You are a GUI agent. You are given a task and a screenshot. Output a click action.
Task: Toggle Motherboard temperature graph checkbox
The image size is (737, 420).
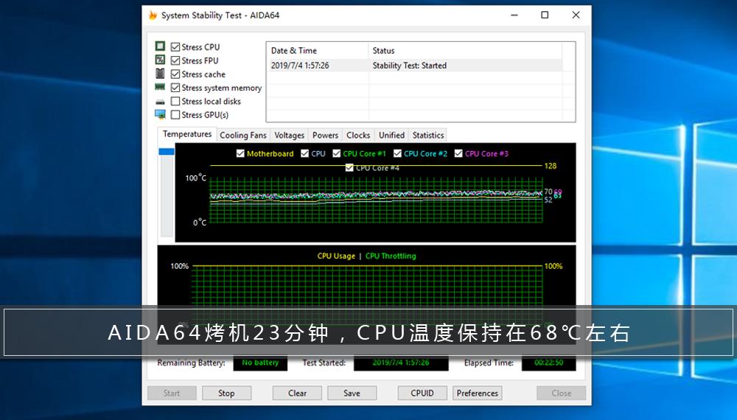(240, 153)
